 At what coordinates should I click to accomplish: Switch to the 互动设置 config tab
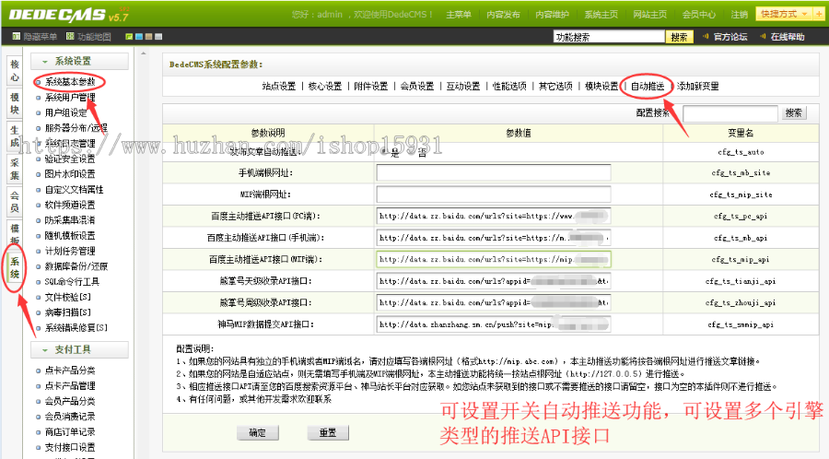(x=463, y=87)
